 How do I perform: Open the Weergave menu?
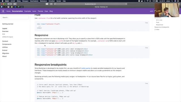pos(25,1)
